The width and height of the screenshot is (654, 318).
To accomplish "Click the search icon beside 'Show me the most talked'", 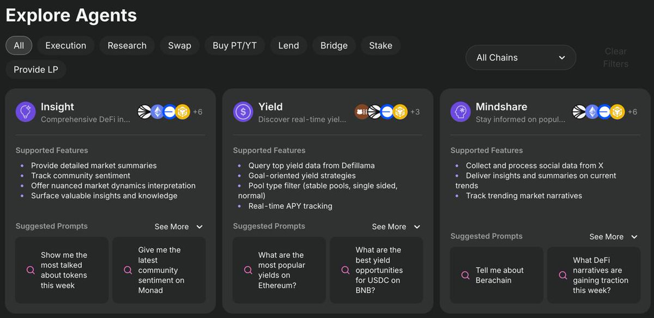I will coord(31,270).
